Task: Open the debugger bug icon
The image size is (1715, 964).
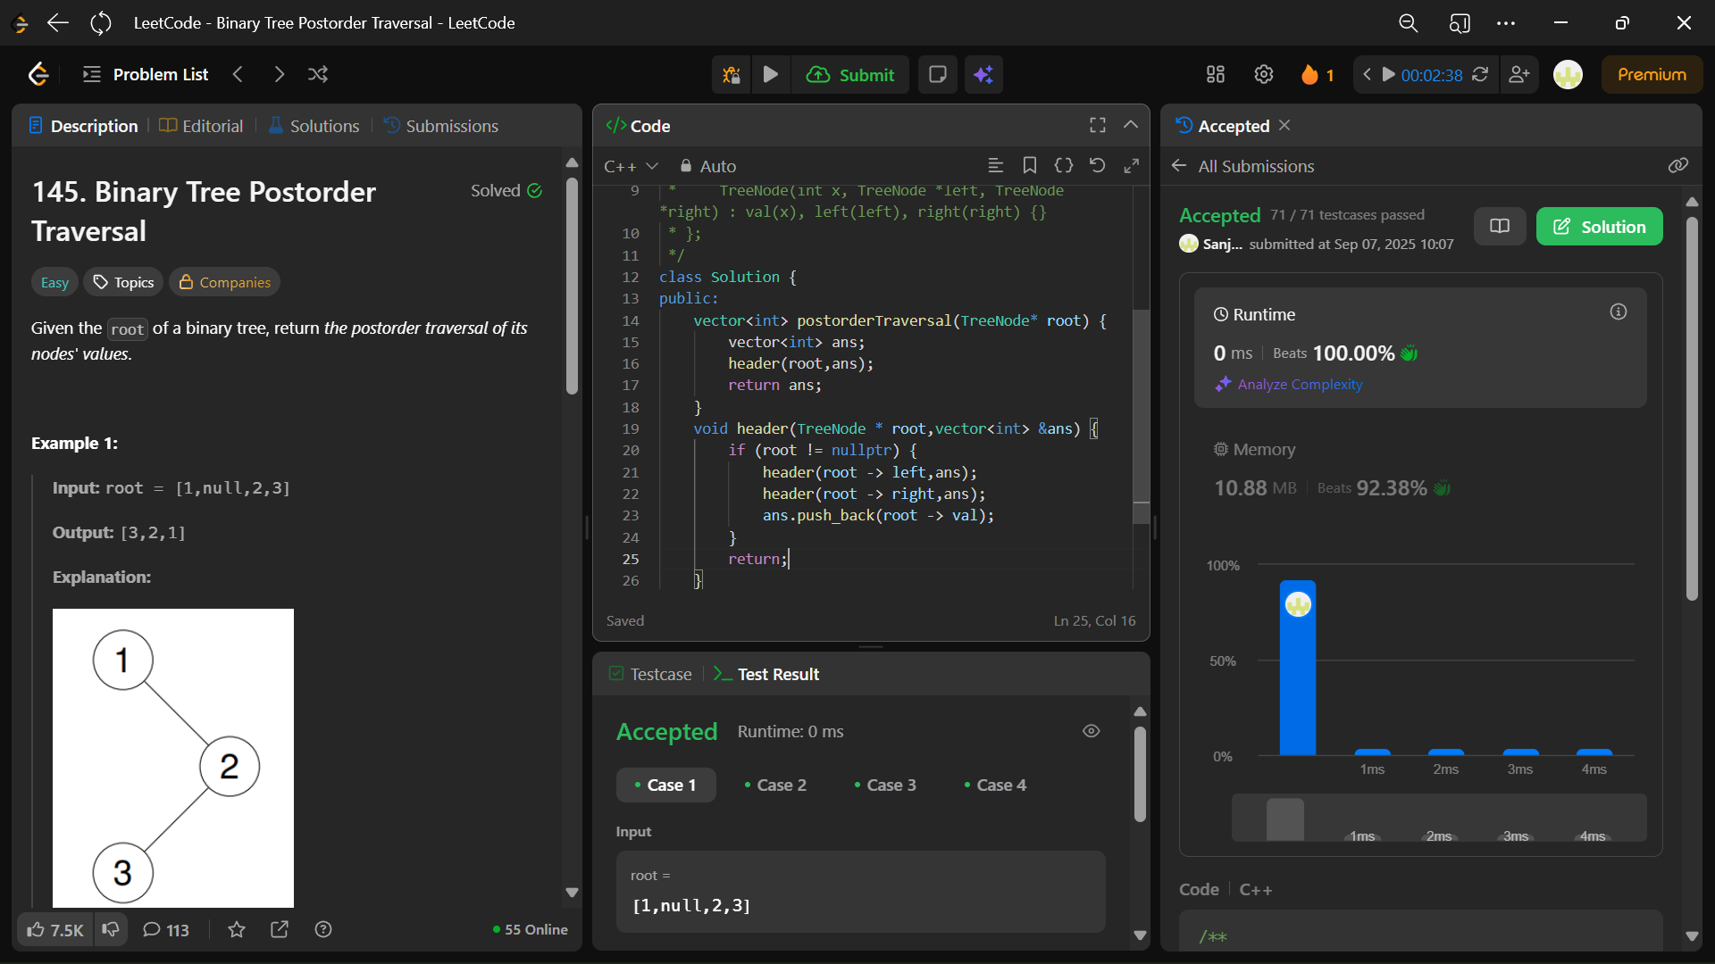Action: click(x=732, y=75)
